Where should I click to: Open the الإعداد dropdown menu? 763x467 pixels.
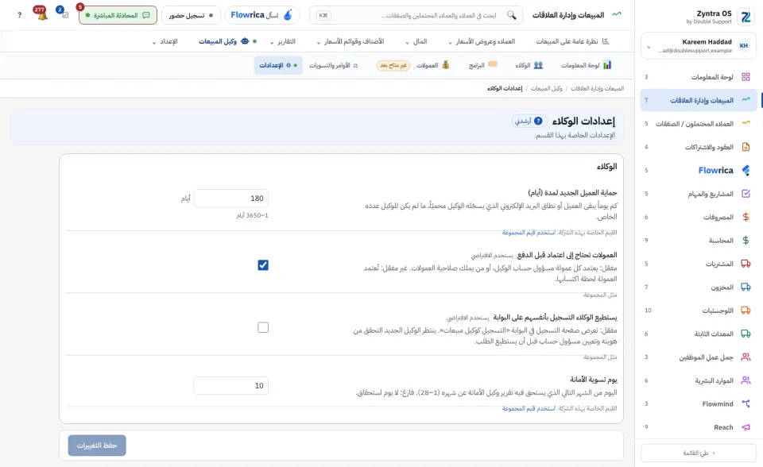[x=165, y=42]
